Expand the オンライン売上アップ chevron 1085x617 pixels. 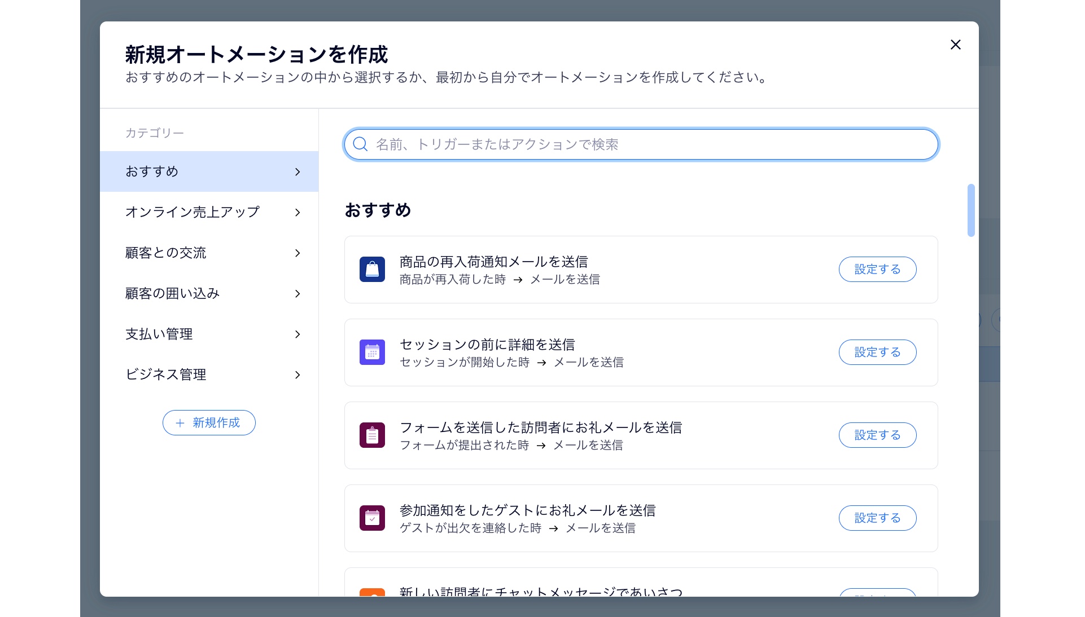[297, 213]
